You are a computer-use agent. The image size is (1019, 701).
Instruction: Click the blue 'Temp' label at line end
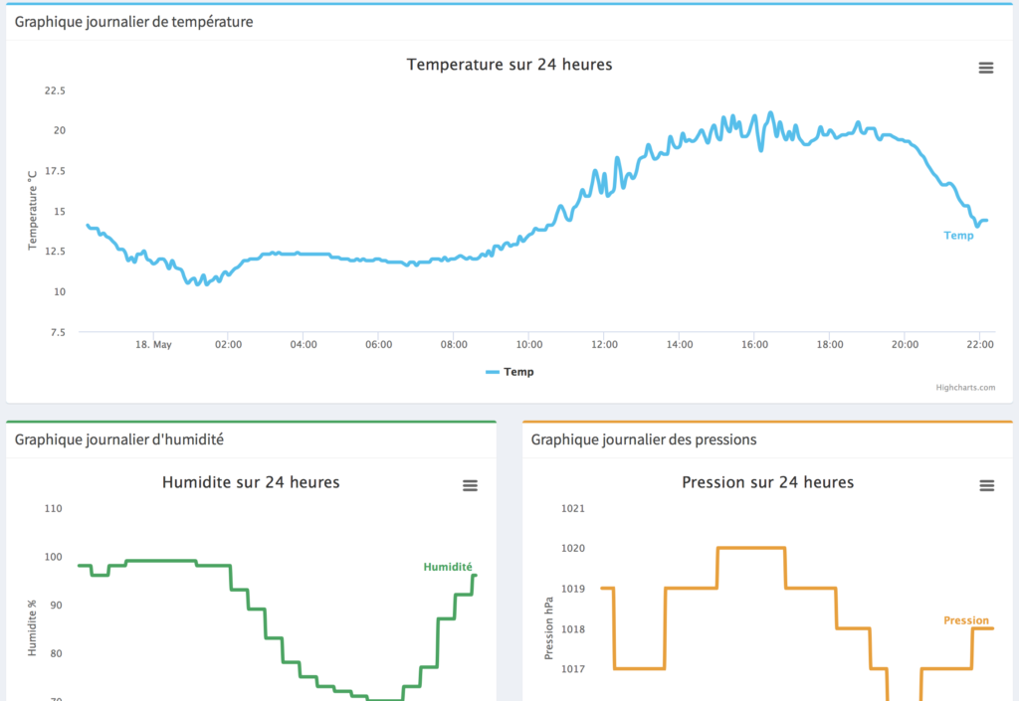pyautogui.click(x=958, y=236)
